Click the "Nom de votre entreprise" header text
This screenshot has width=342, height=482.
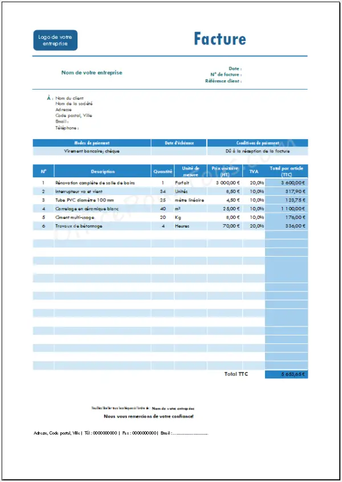[x=92, y=72]
